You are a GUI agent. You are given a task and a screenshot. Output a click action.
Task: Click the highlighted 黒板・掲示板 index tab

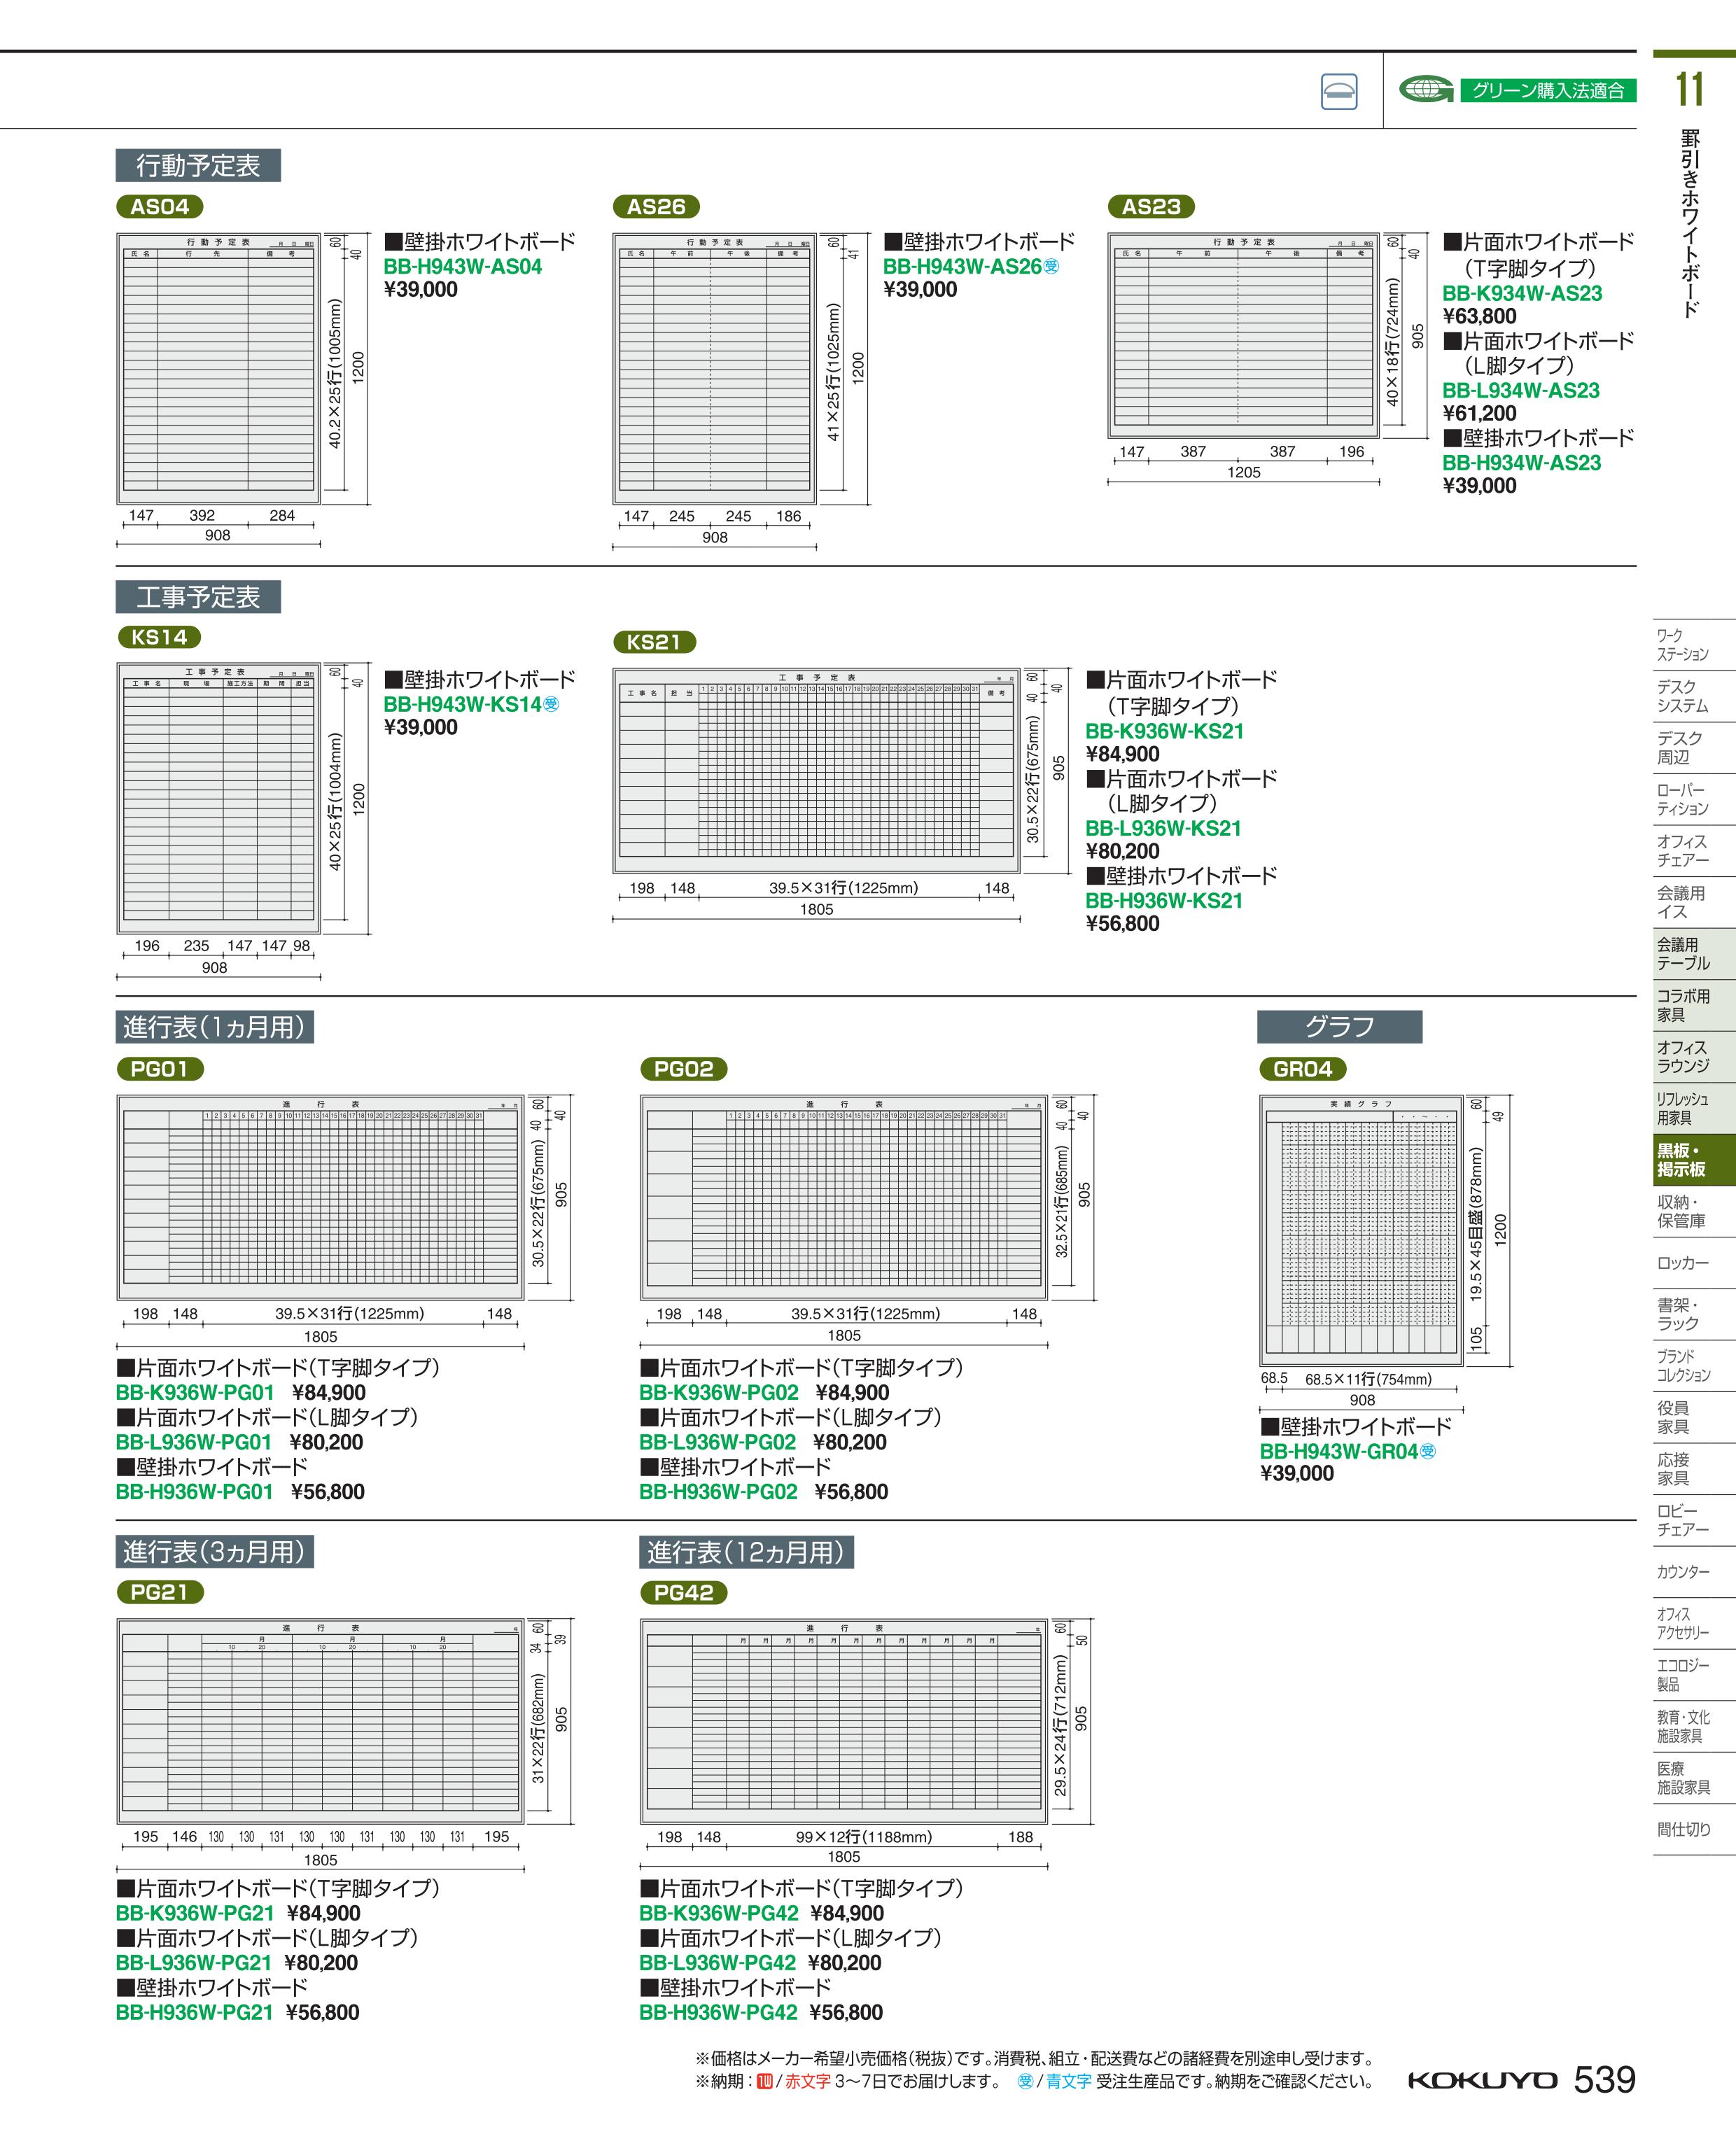(1694, 1160)
